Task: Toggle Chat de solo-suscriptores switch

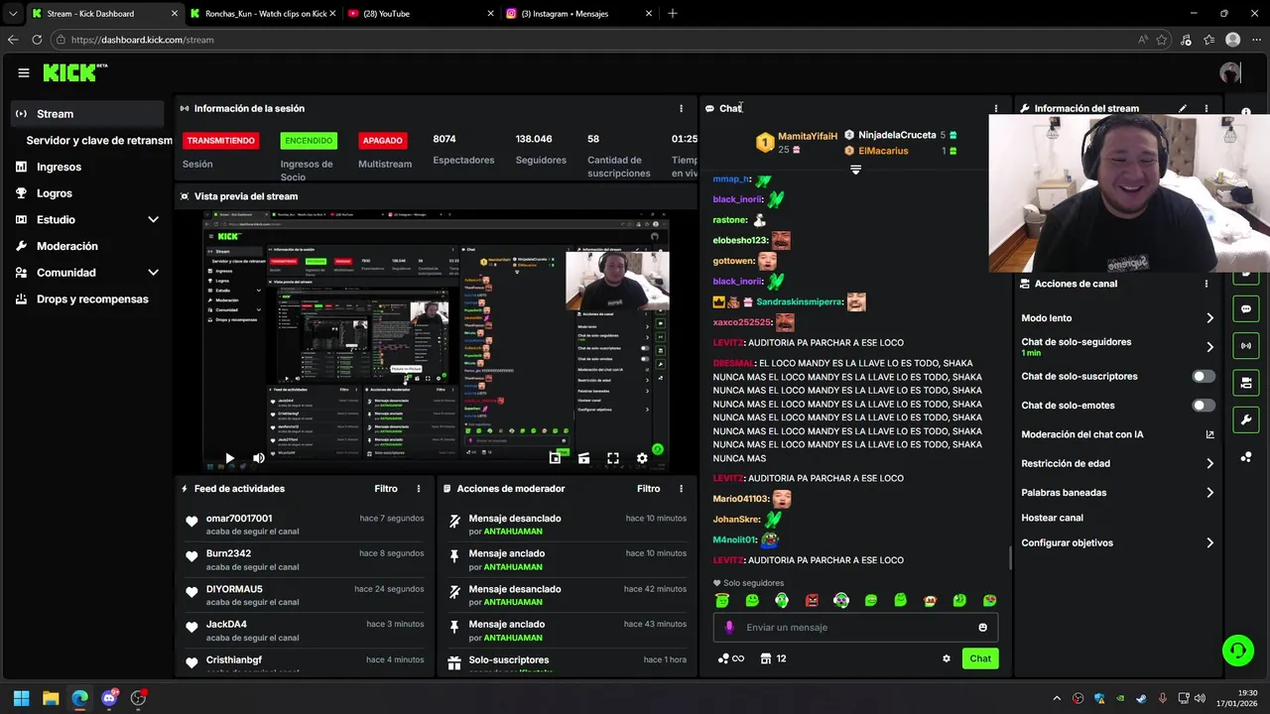Action: 1204,376
